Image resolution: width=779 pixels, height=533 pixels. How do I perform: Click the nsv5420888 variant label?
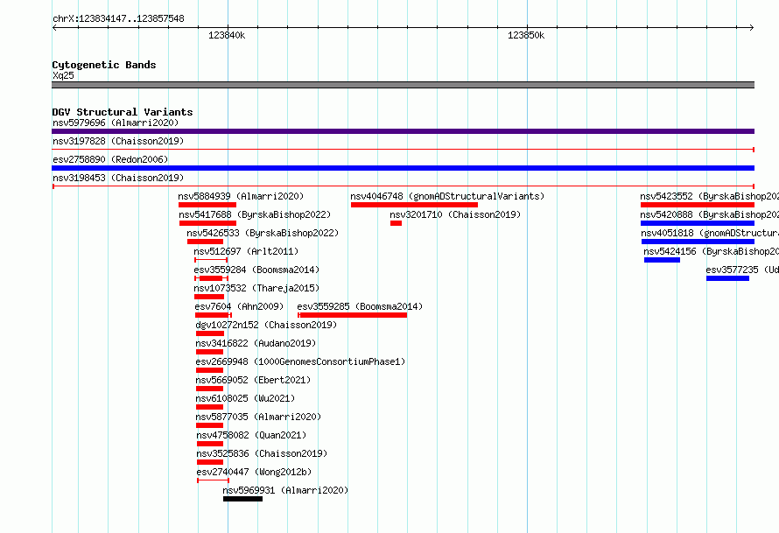[x=710, y=214]
